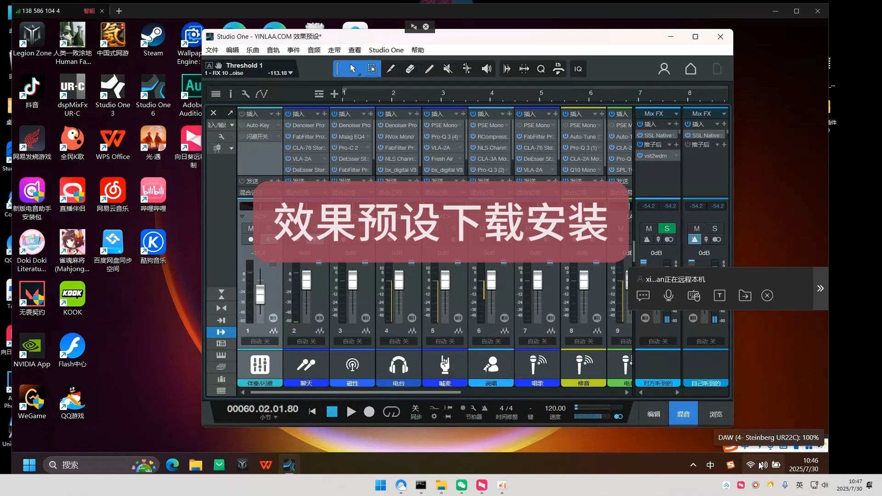This screenshot has height=496, width=882.
Task: Open the Studio One menu
Action: (386, 50)
